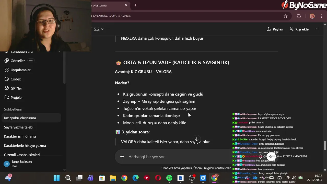Open the browser extensions puzzle icon
The width and height of the screenshot is (327, 184).
pyautogui.click(x=299, y=16)
